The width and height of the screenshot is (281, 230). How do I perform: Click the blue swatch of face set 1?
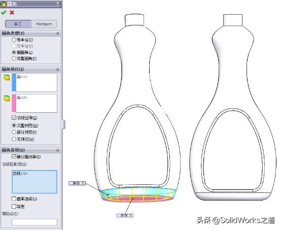click(x=14, y=82)
